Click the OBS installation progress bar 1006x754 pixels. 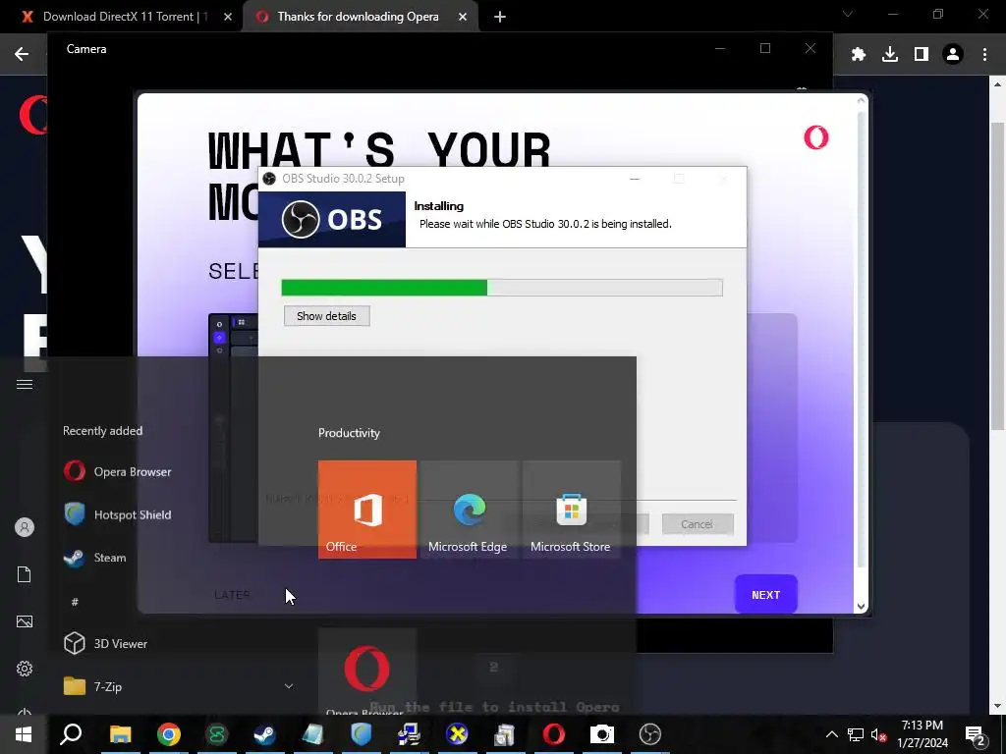502,288
